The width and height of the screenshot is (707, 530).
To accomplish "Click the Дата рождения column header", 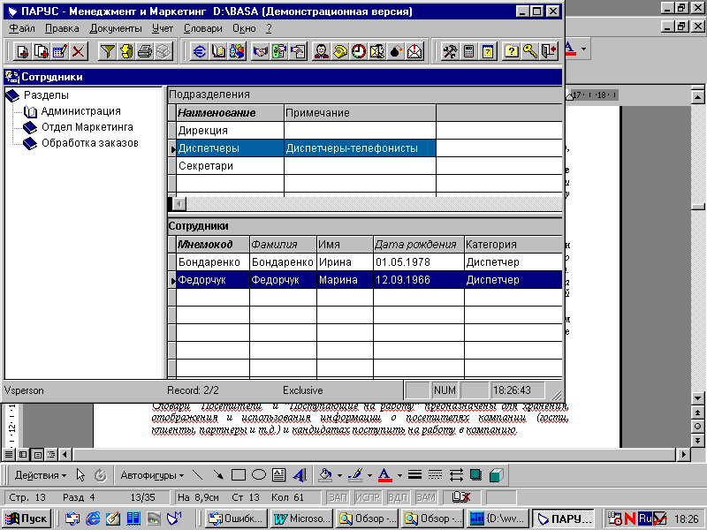I will [418, 245].
